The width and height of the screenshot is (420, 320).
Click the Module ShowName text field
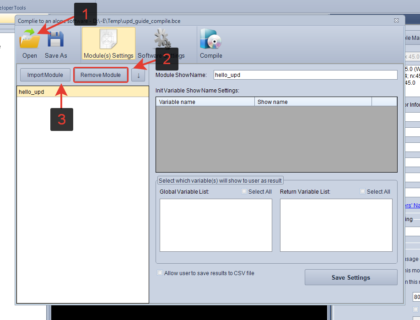pos(306,75)
